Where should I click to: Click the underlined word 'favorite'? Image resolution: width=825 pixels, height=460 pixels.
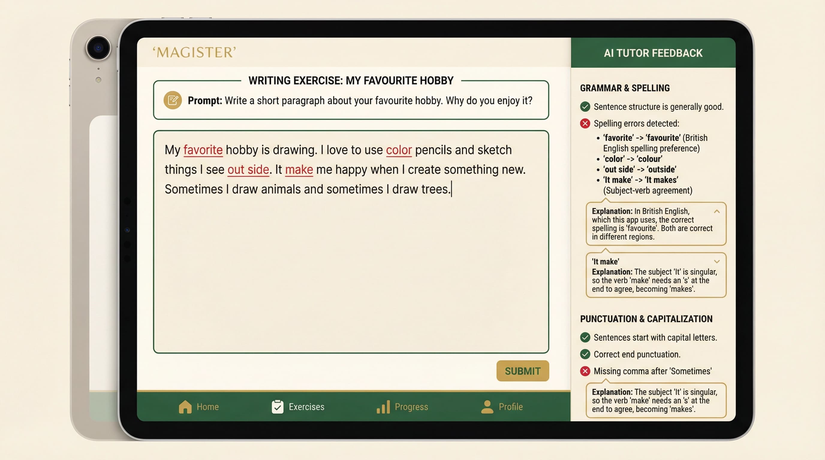coord(203,150)
